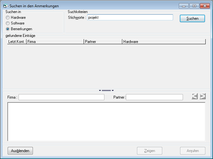
Task: Choose the Software search option
Action: pos(8,23)
